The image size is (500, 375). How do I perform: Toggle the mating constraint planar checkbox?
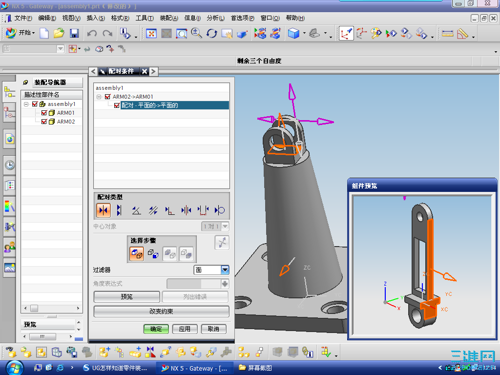(117, 105)
